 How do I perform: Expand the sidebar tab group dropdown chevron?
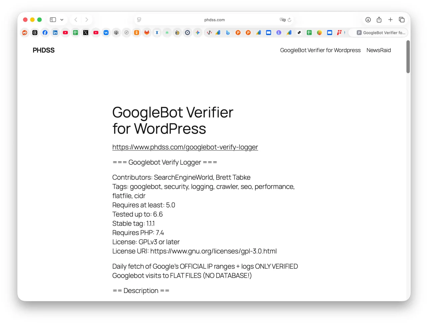coord(62,20)
